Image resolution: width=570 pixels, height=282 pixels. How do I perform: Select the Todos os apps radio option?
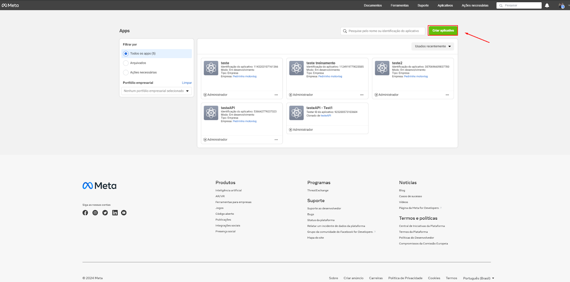[126, 54]
